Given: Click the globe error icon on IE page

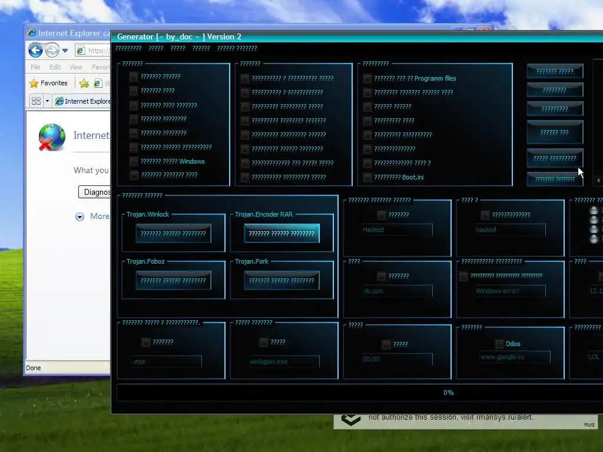Looking at the screenshot, I should pyautogui.click(x=52, y=137).
